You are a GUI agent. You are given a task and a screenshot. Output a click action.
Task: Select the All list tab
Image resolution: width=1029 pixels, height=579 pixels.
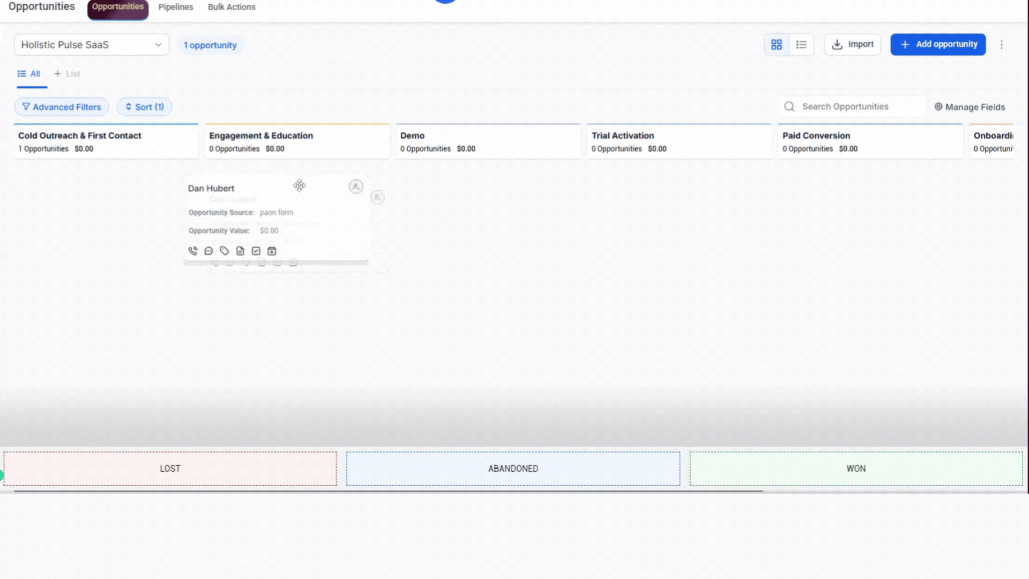pos(29,74)
